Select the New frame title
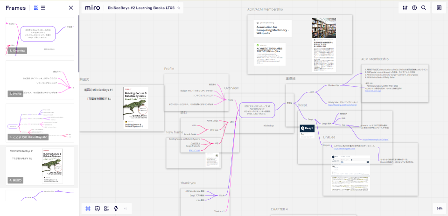The height and width of the screenshot is (216, 448). (x=175, y=132)
